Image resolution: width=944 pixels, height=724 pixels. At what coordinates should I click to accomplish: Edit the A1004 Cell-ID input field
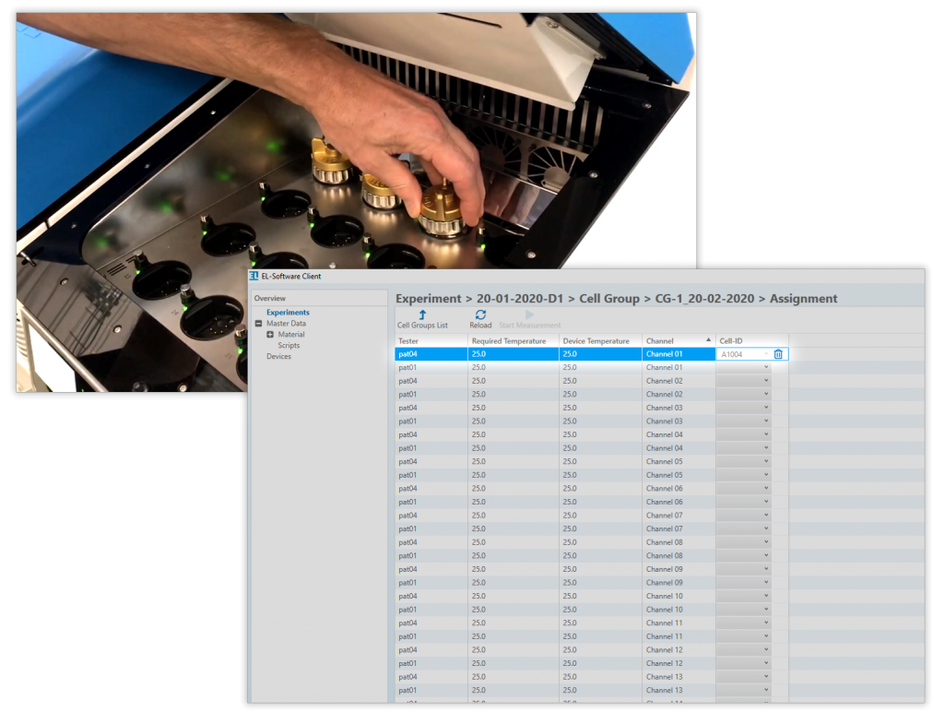[737, 353]
